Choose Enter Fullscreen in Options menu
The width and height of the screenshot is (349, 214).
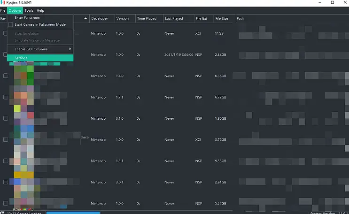pos(27,17)
